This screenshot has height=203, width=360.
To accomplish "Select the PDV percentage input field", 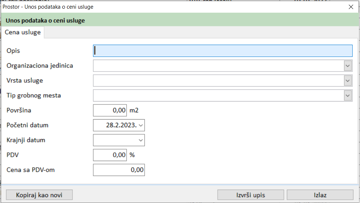I will pos(110,155).
